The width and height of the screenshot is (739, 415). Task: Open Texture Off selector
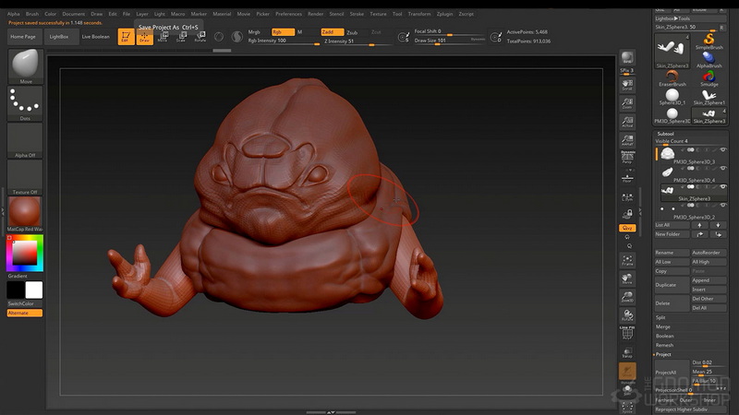point(25,177)
